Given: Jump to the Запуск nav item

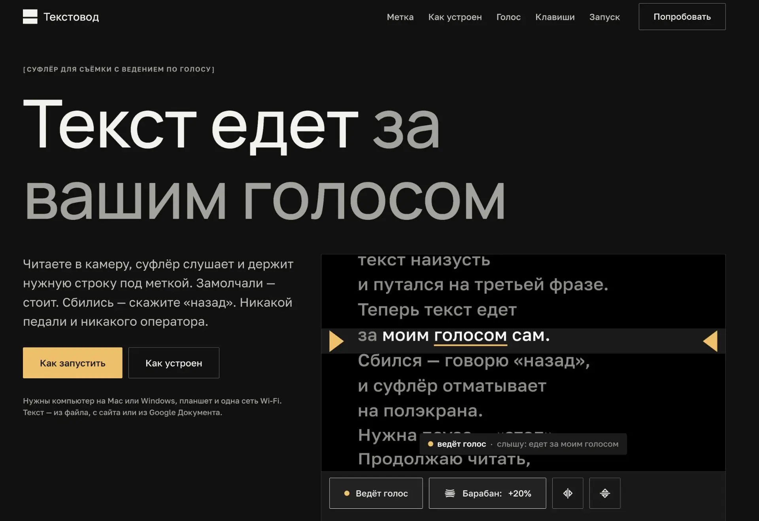Looking at the screenshot, I should (x=604, y=17).
